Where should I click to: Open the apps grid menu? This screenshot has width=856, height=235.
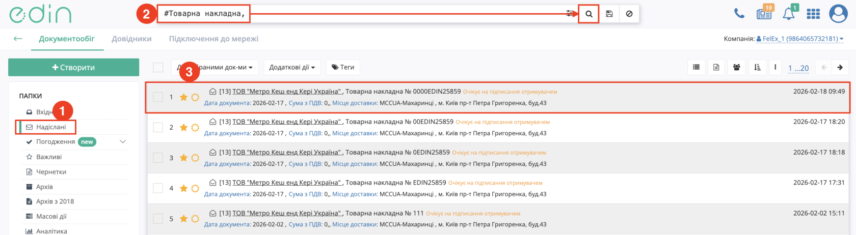point(813,14)
